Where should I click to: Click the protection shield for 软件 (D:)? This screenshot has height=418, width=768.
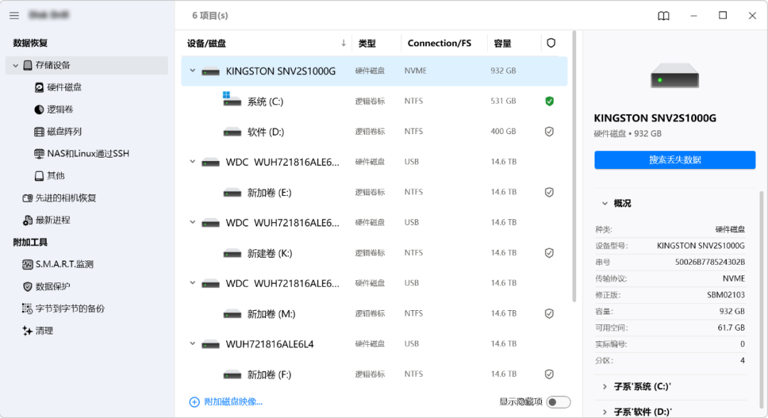[550, 131]
